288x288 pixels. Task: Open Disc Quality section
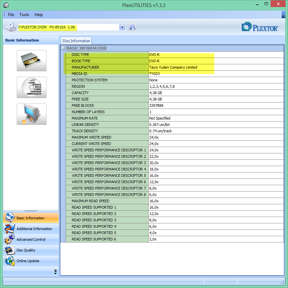31,250
